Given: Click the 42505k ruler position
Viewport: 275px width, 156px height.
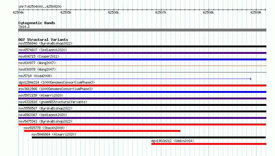Looking at the screenshot, I should [66, 12].
